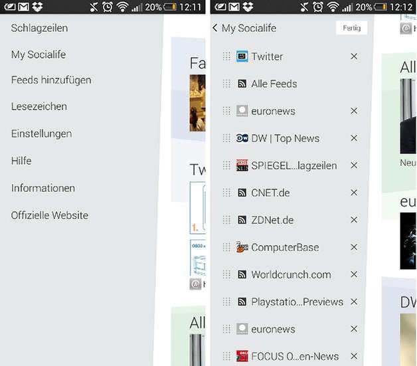417x366 pixels.
Task: Tap the ZDNet.de RSS icon
Action: coord(242,220)
